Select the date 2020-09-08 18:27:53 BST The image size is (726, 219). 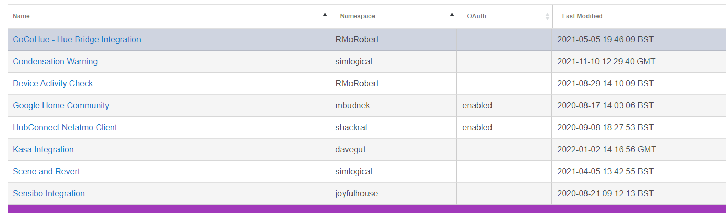pyautogui.click(x=605, y=128)
